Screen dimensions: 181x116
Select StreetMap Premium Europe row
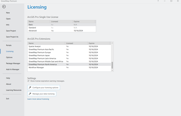[x=69, y=52]
